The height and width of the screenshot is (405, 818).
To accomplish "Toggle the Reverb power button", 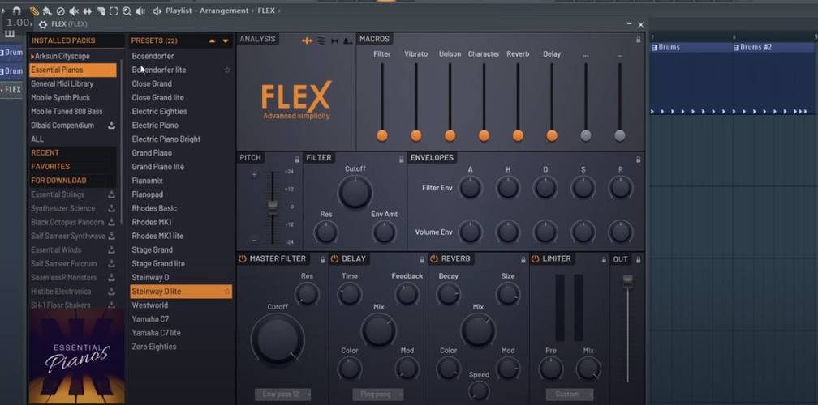I will 433,258.
